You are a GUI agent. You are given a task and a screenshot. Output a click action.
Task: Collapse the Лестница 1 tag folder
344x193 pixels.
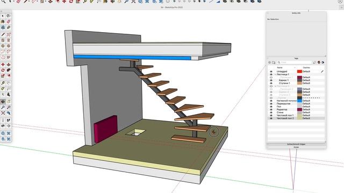[275, 75]
